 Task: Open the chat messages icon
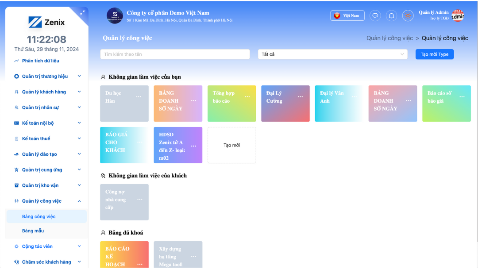pyautogui.click(x=375, y=15)
